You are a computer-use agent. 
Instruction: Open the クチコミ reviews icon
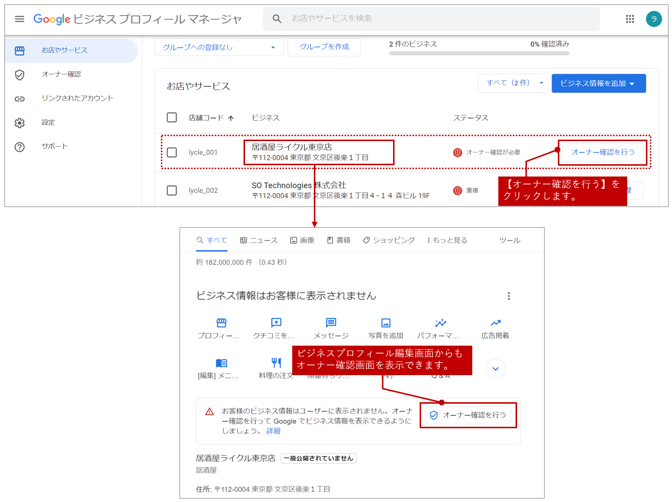[x=276, y=323]
